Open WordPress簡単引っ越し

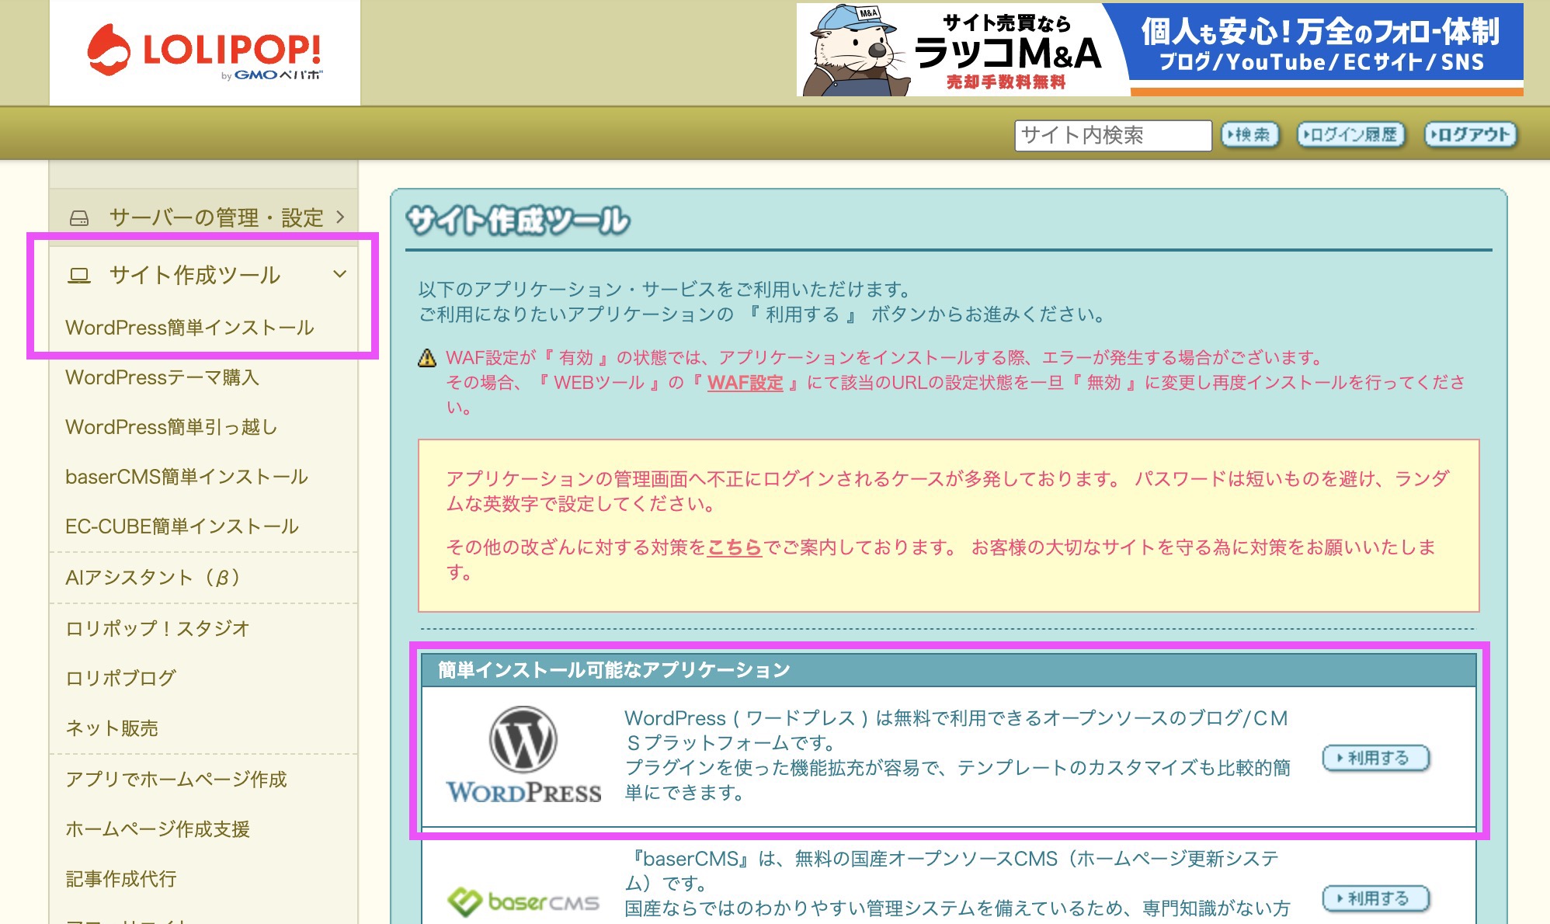click(171, 427)
